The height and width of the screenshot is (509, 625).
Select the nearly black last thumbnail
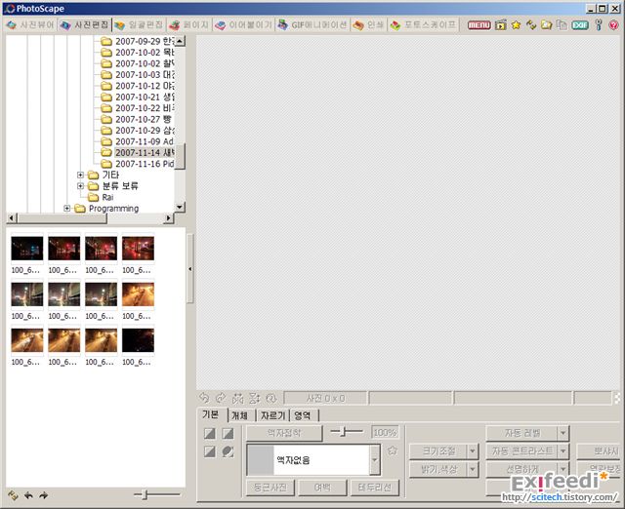point(138,340)
